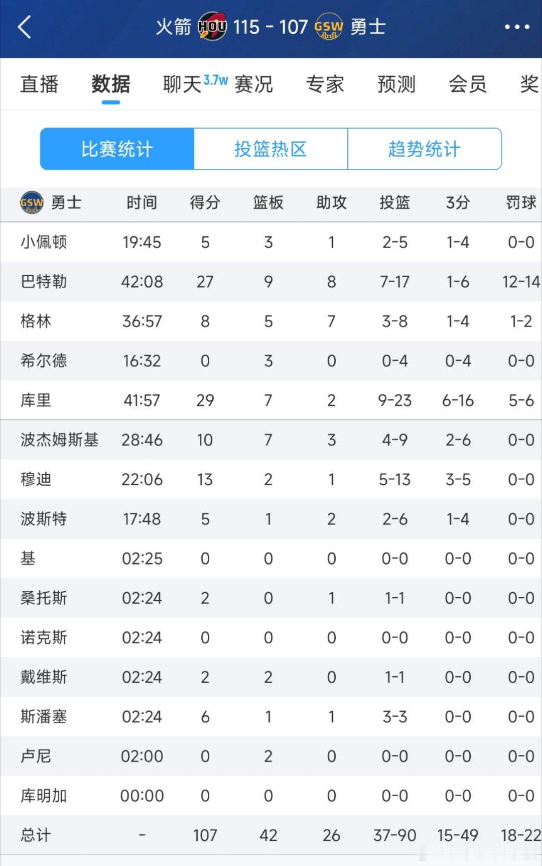Tap the back arrow icon
Image resolution: width=542 pixels, height=866 pixels.
tap(25, 27)
